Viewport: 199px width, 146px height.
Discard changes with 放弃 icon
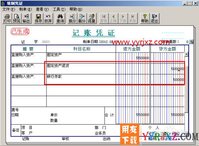[48, 18]
